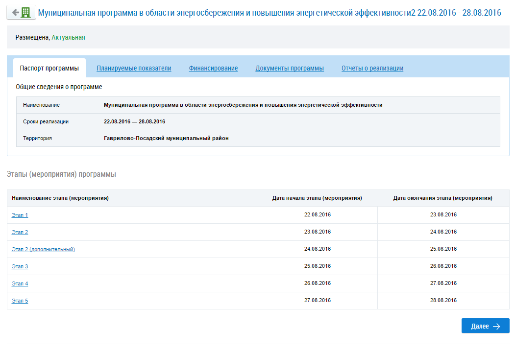The width and height of the screenshot is (515, 354).
Task: Switch to Планируемые показатели tab
Action: coord(134,68)
